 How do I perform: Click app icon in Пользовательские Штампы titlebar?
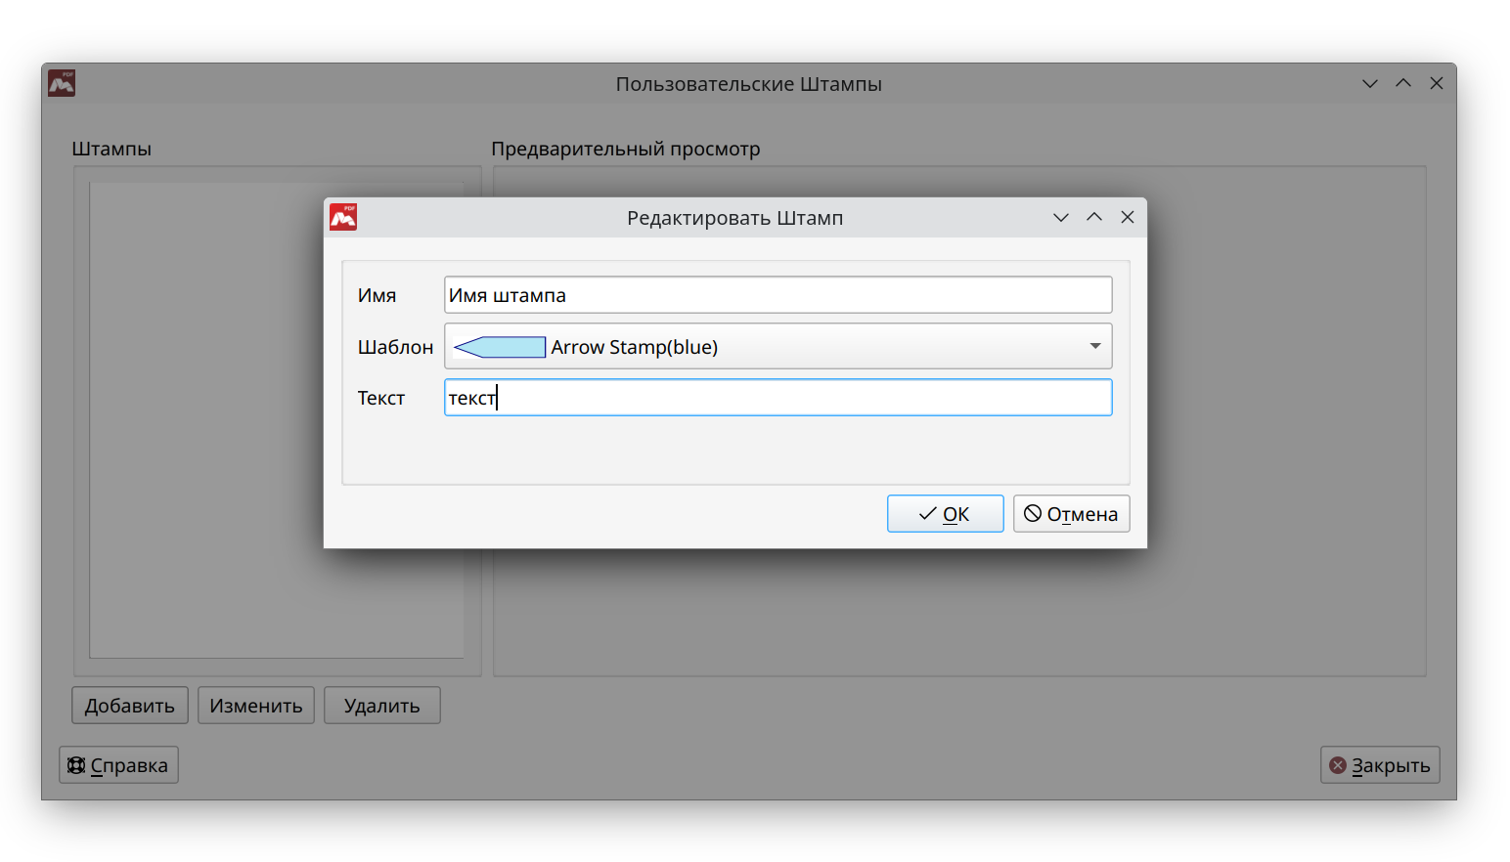tap(62, 83)
